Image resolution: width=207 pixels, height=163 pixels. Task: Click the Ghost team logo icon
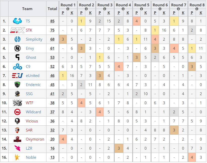click(x=18, y=58)
